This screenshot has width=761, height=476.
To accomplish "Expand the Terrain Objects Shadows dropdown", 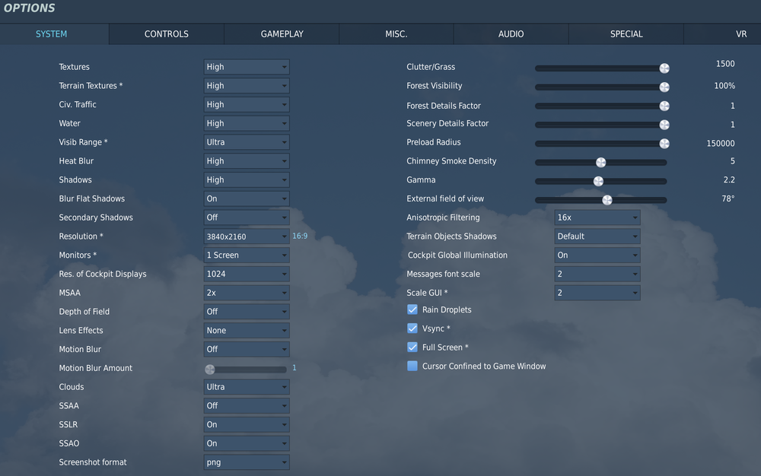I will point(597,236).
